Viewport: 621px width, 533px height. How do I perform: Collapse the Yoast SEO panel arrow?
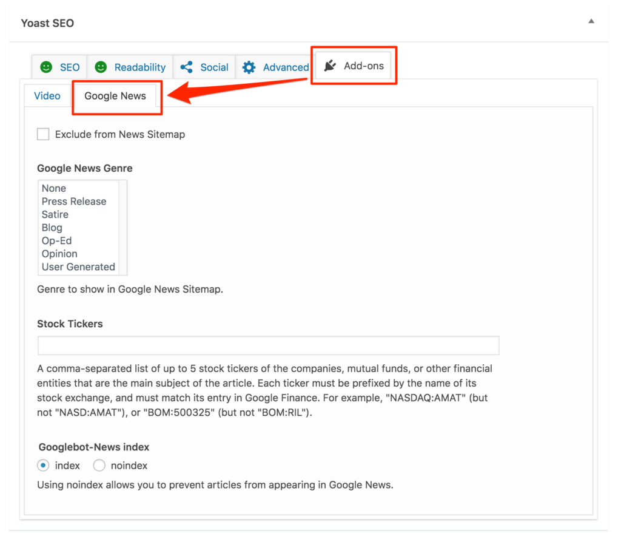[x=591, y=21]
